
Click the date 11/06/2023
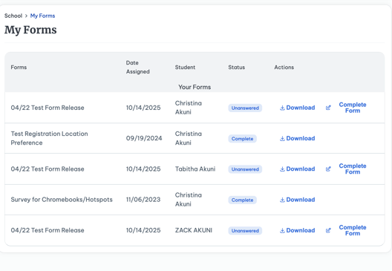(143, 200)
